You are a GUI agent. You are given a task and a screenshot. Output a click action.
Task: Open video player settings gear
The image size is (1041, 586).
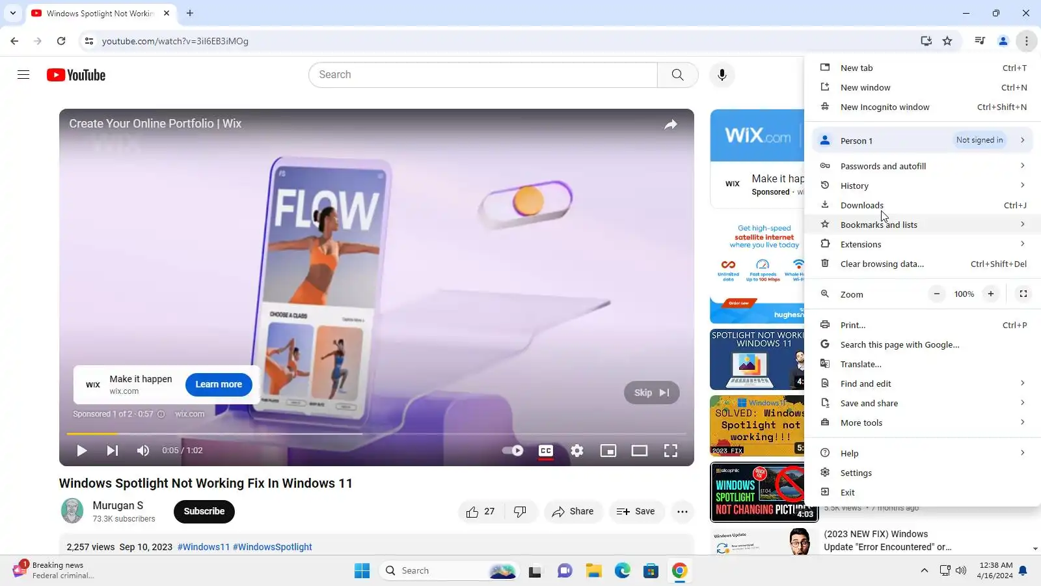click(577, 451)
